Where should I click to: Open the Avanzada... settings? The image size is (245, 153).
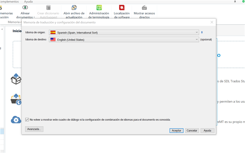coord(34,129)
